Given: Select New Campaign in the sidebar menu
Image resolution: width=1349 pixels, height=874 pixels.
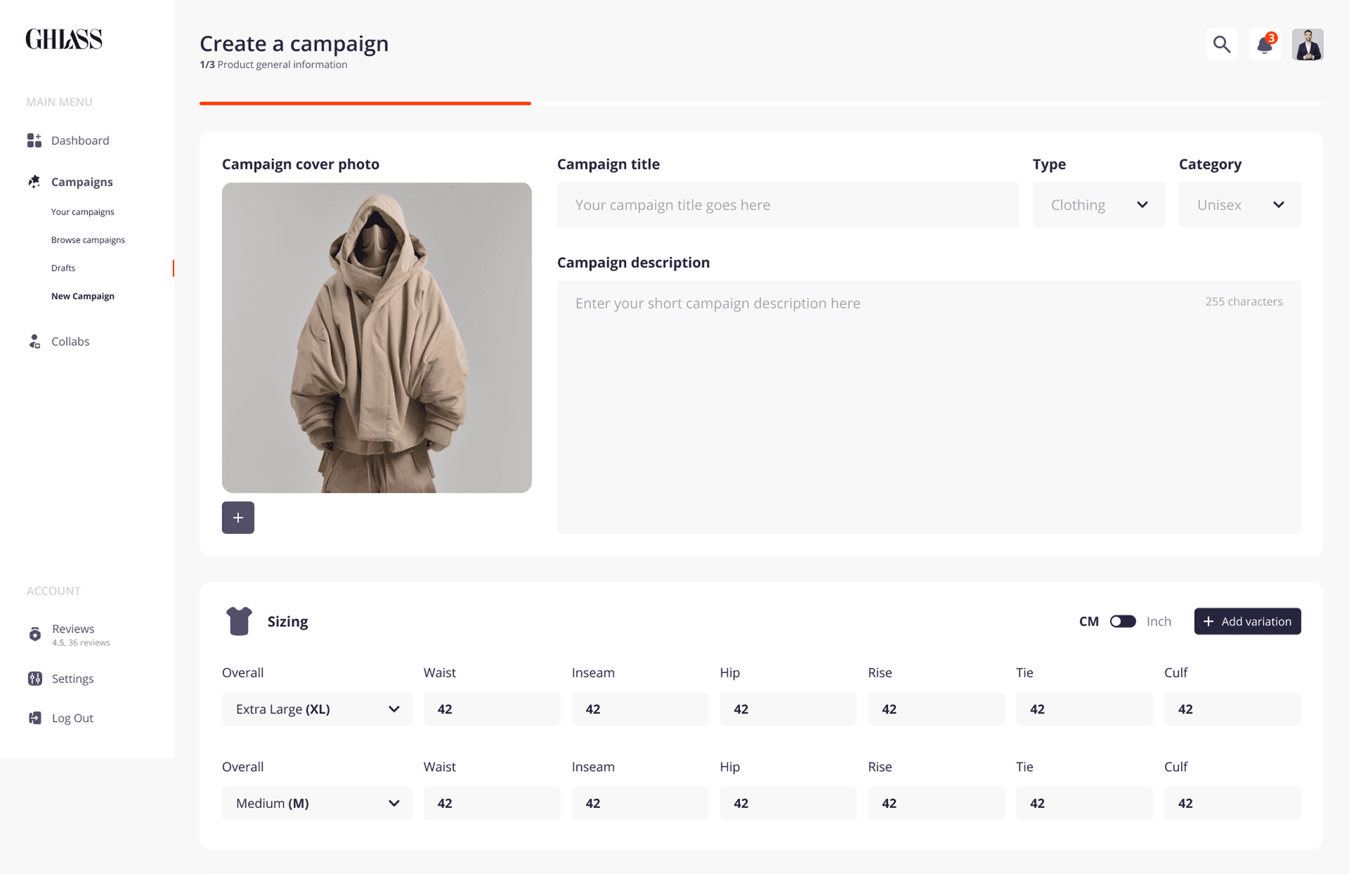Looking at the screenshot, I should pyautogui.click(x=82, y=296).
